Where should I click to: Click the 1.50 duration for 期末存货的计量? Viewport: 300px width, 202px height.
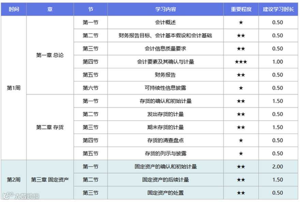pos(277,127)
